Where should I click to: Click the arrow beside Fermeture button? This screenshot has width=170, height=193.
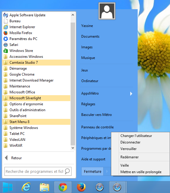[x=107, y=171]
